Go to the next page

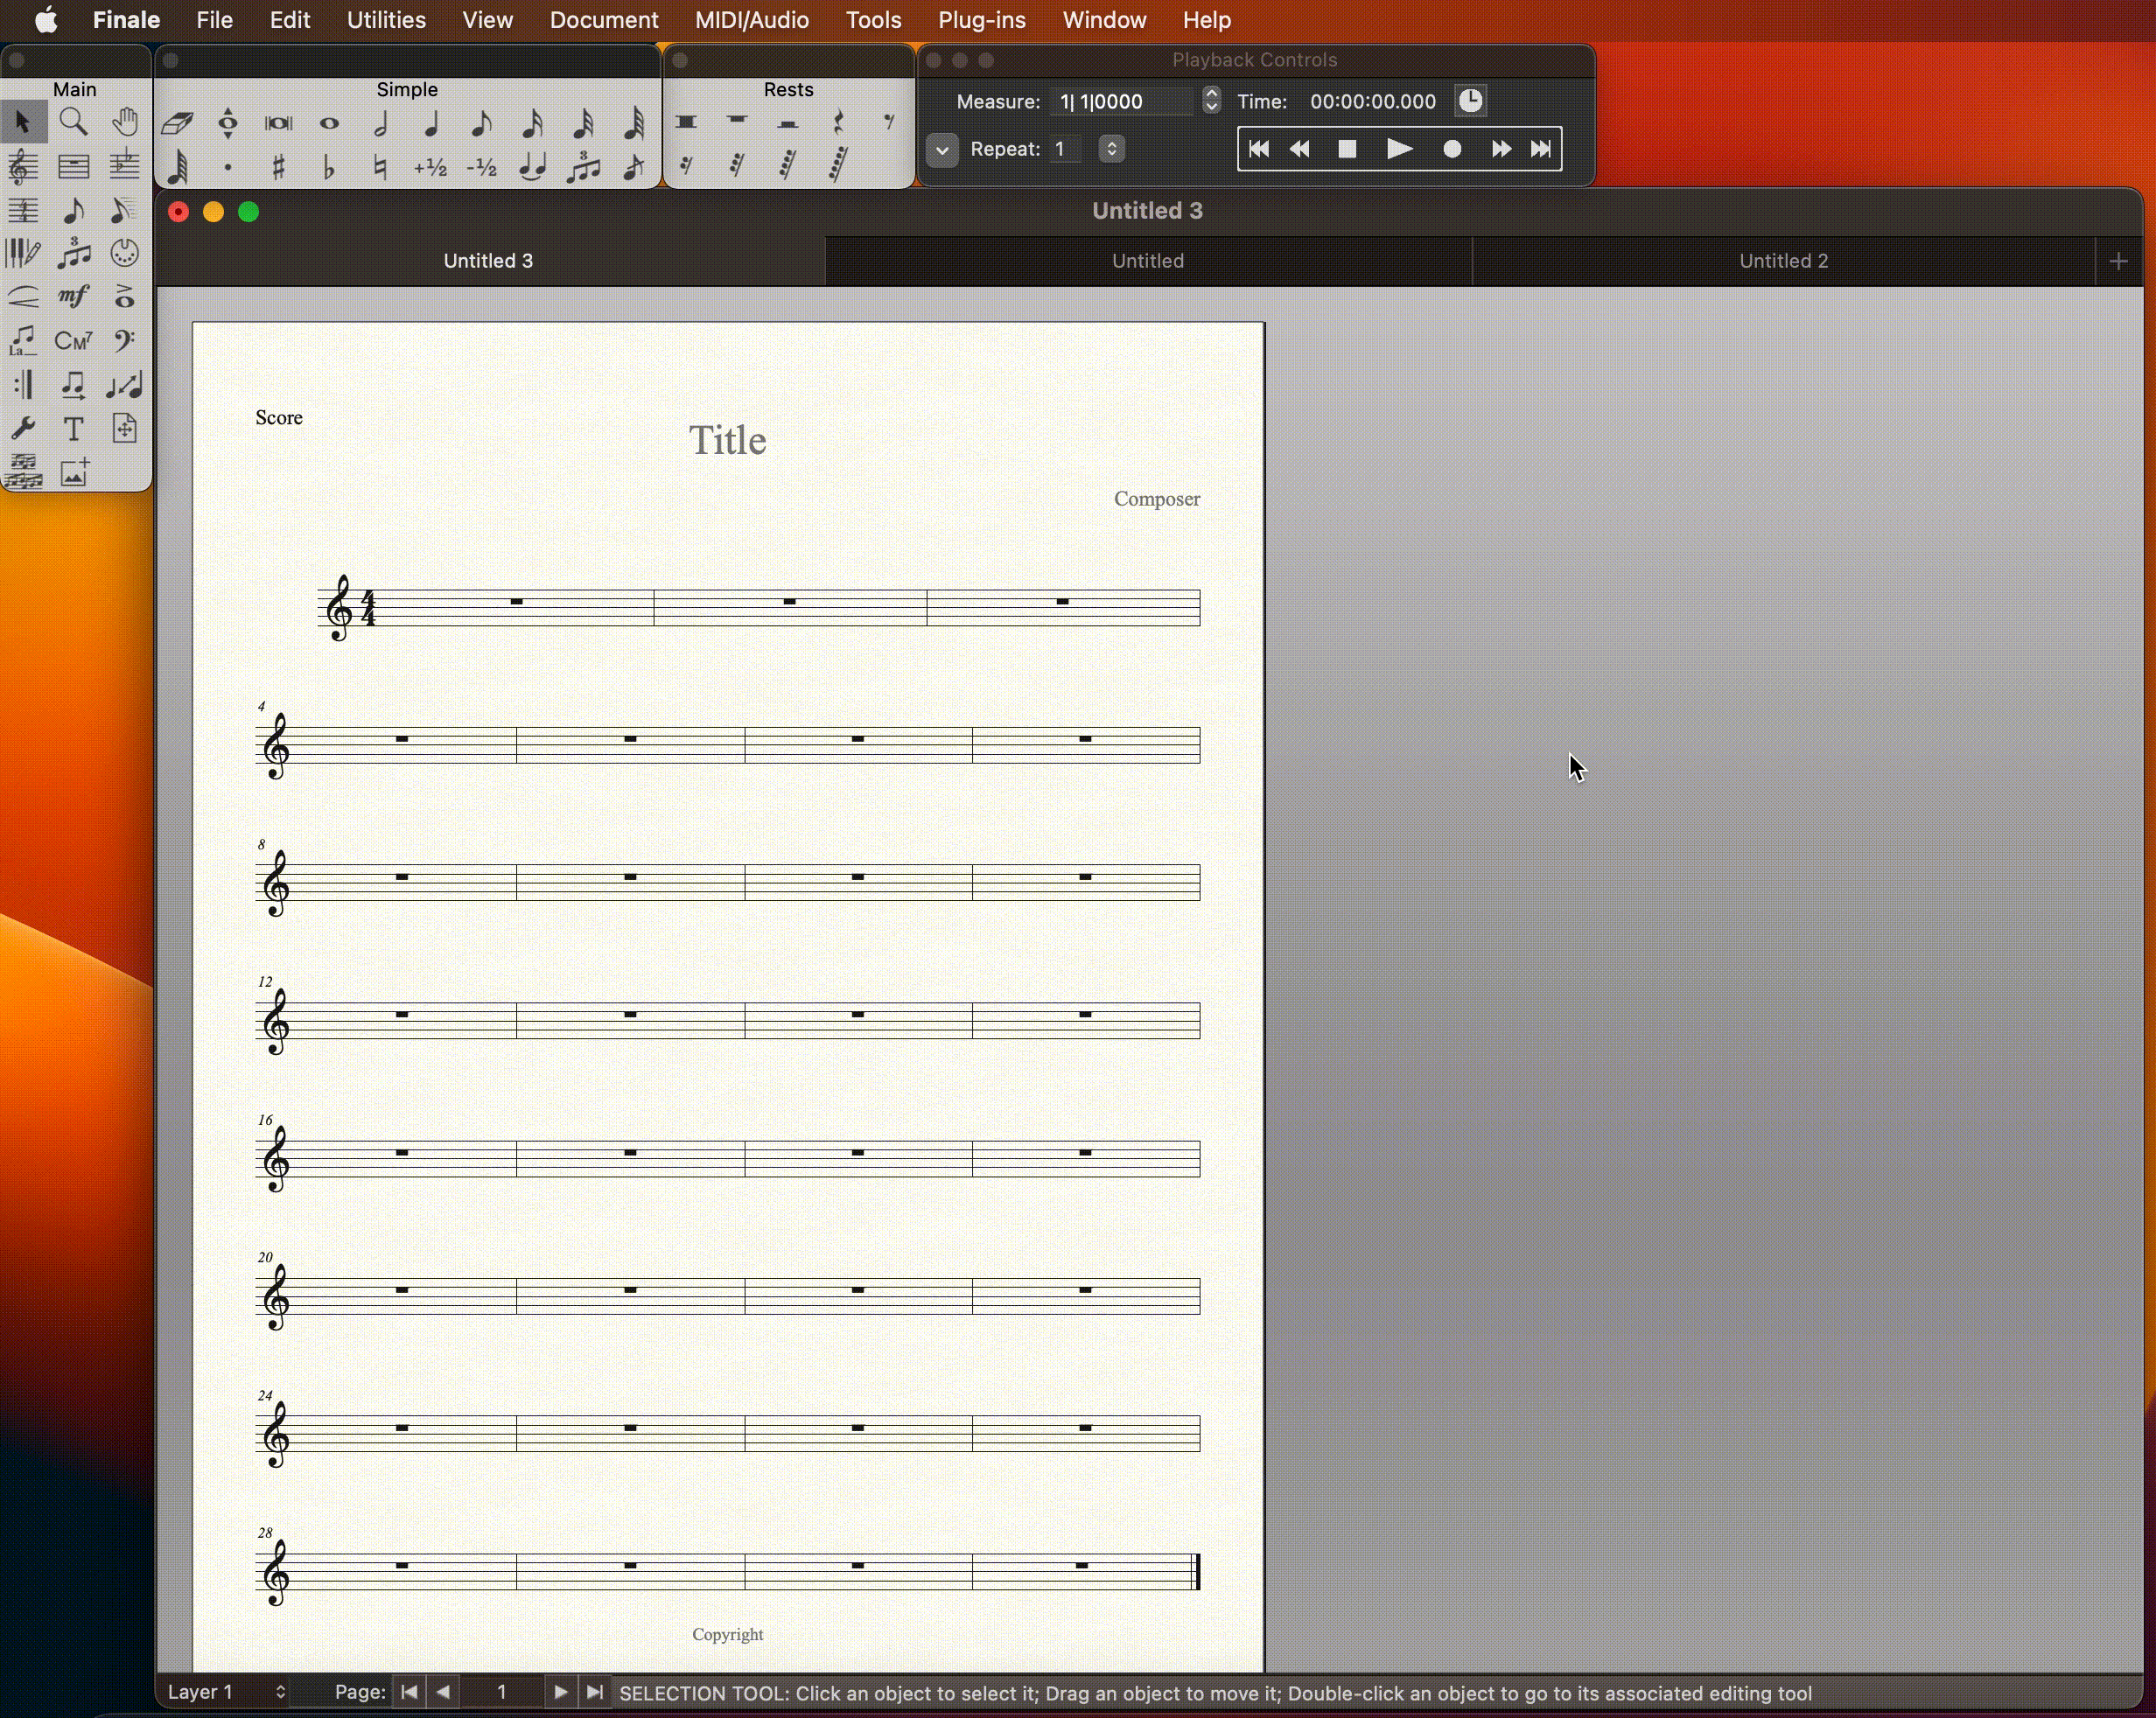point(560,1692)
